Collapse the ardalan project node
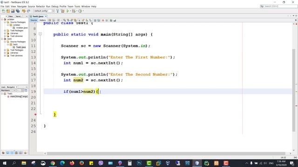298x167 pixels. pyautogui.click(x=2, y=19)
